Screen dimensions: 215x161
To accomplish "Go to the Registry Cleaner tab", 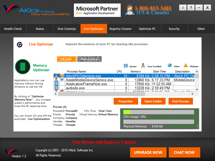I will (x=120, y=29).
